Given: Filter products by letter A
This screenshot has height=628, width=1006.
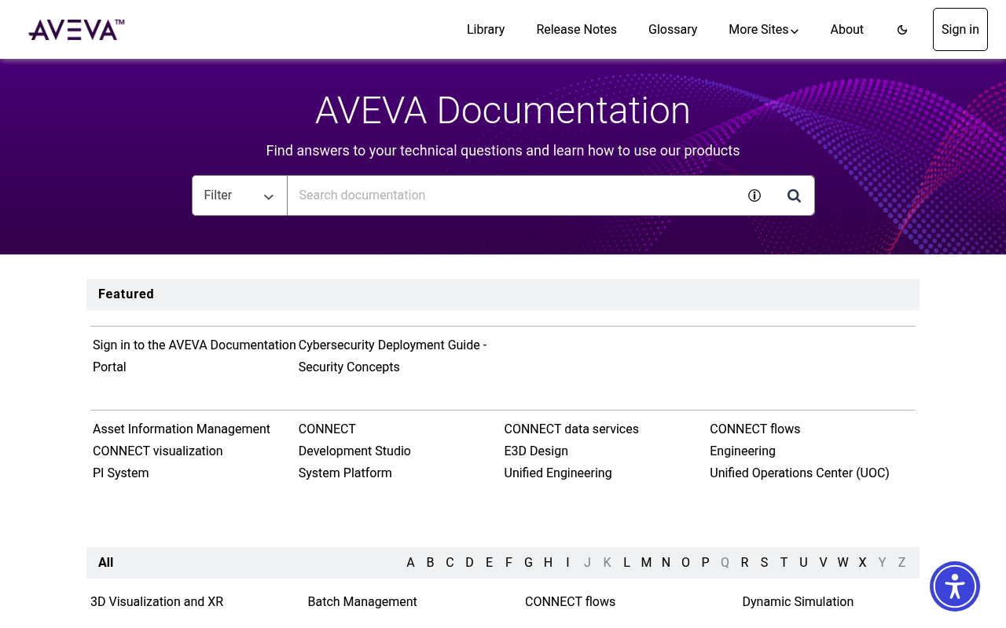Looking at the screenshot, I should coord(410,563).
